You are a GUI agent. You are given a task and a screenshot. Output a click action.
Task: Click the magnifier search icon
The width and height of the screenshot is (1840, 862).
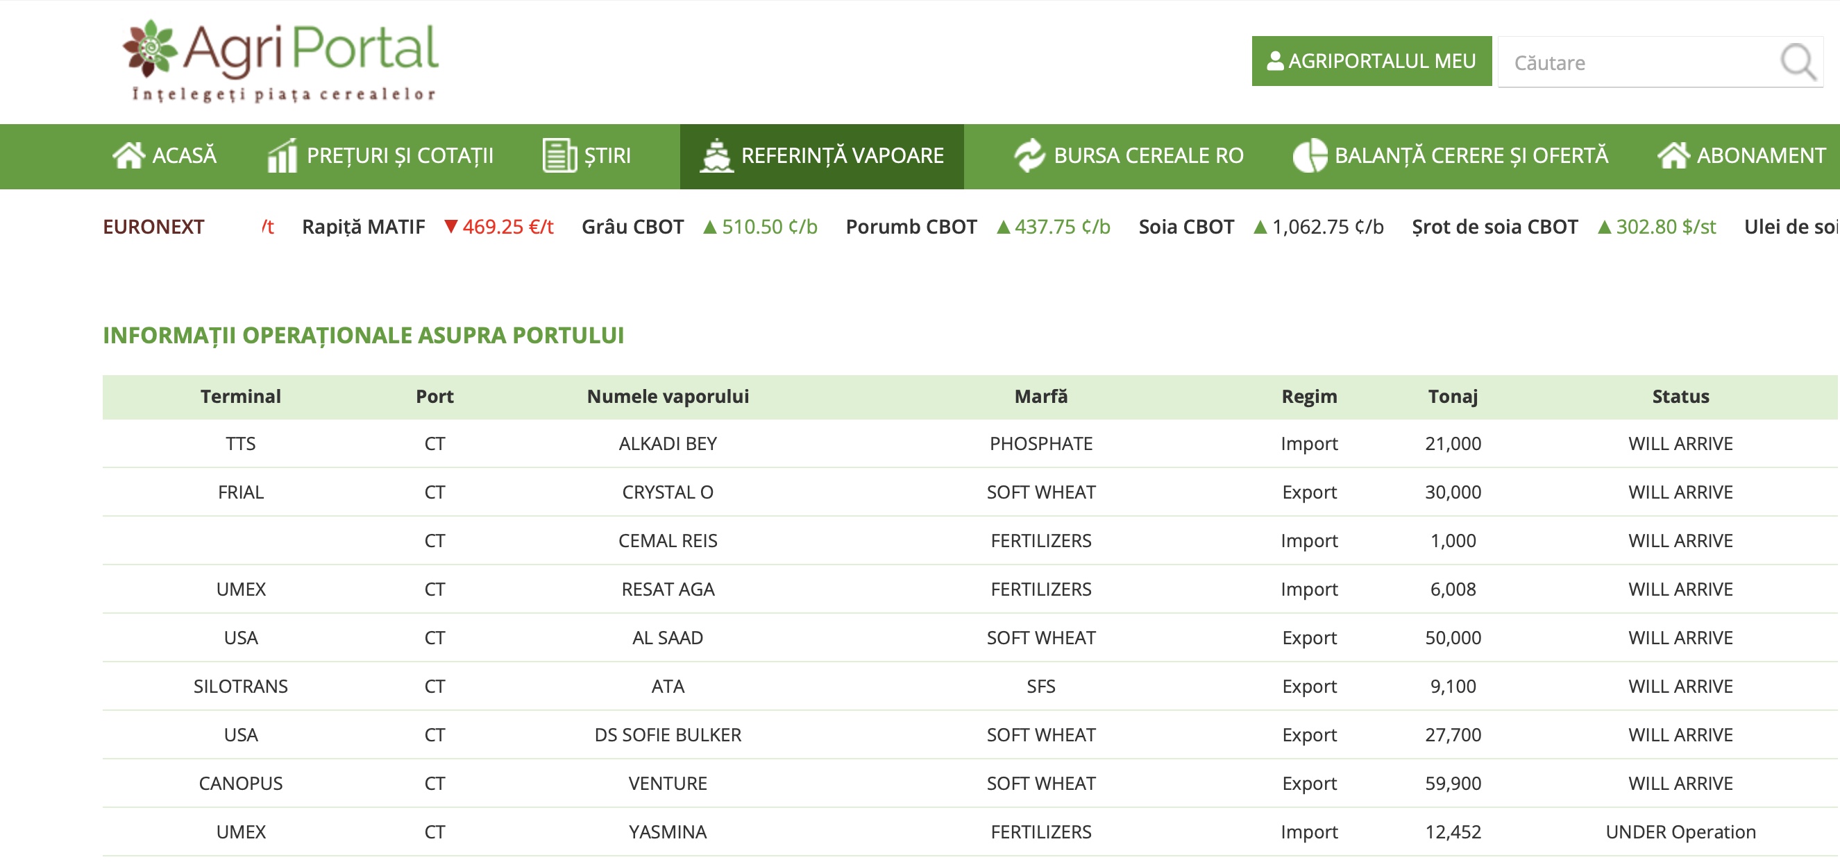point(1796,62)
